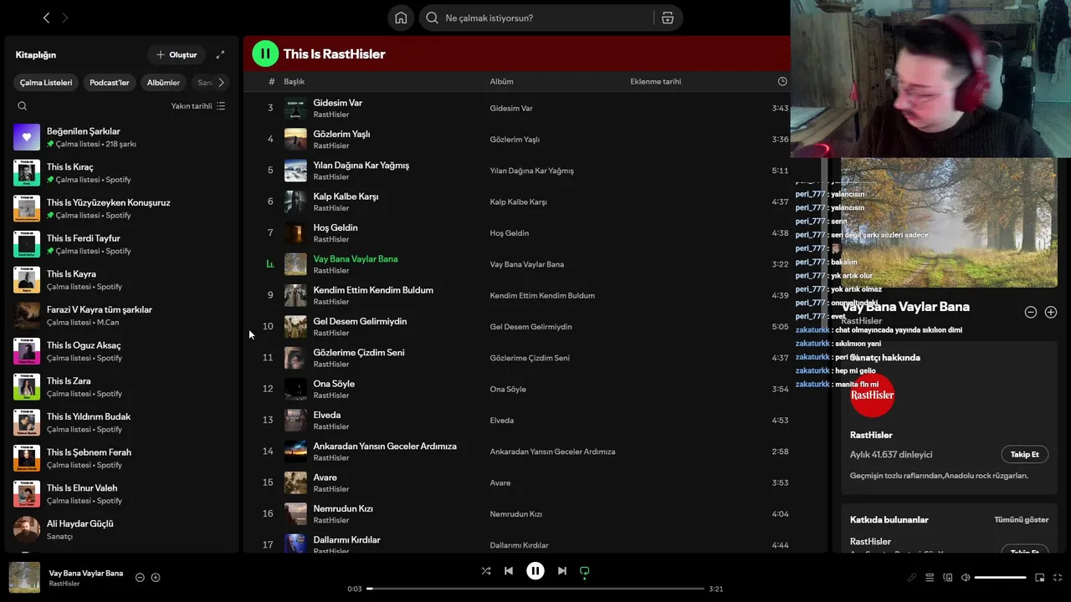Select the Albümler filter chip

(x=163, y=83)
